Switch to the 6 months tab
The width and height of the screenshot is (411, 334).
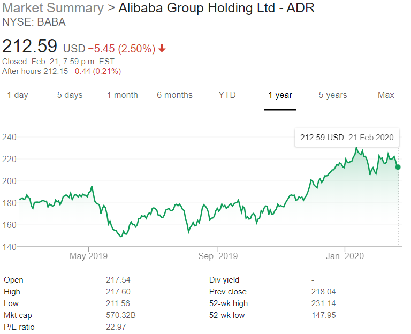[x=174, y=95]
